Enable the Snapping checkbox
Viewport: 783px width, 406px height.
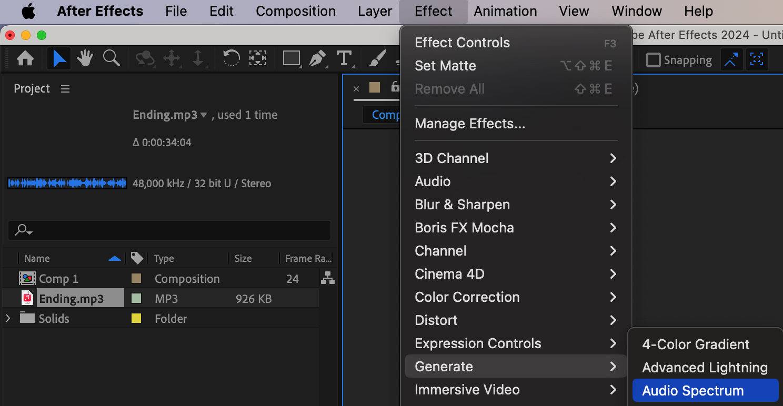tap(653, 60)
